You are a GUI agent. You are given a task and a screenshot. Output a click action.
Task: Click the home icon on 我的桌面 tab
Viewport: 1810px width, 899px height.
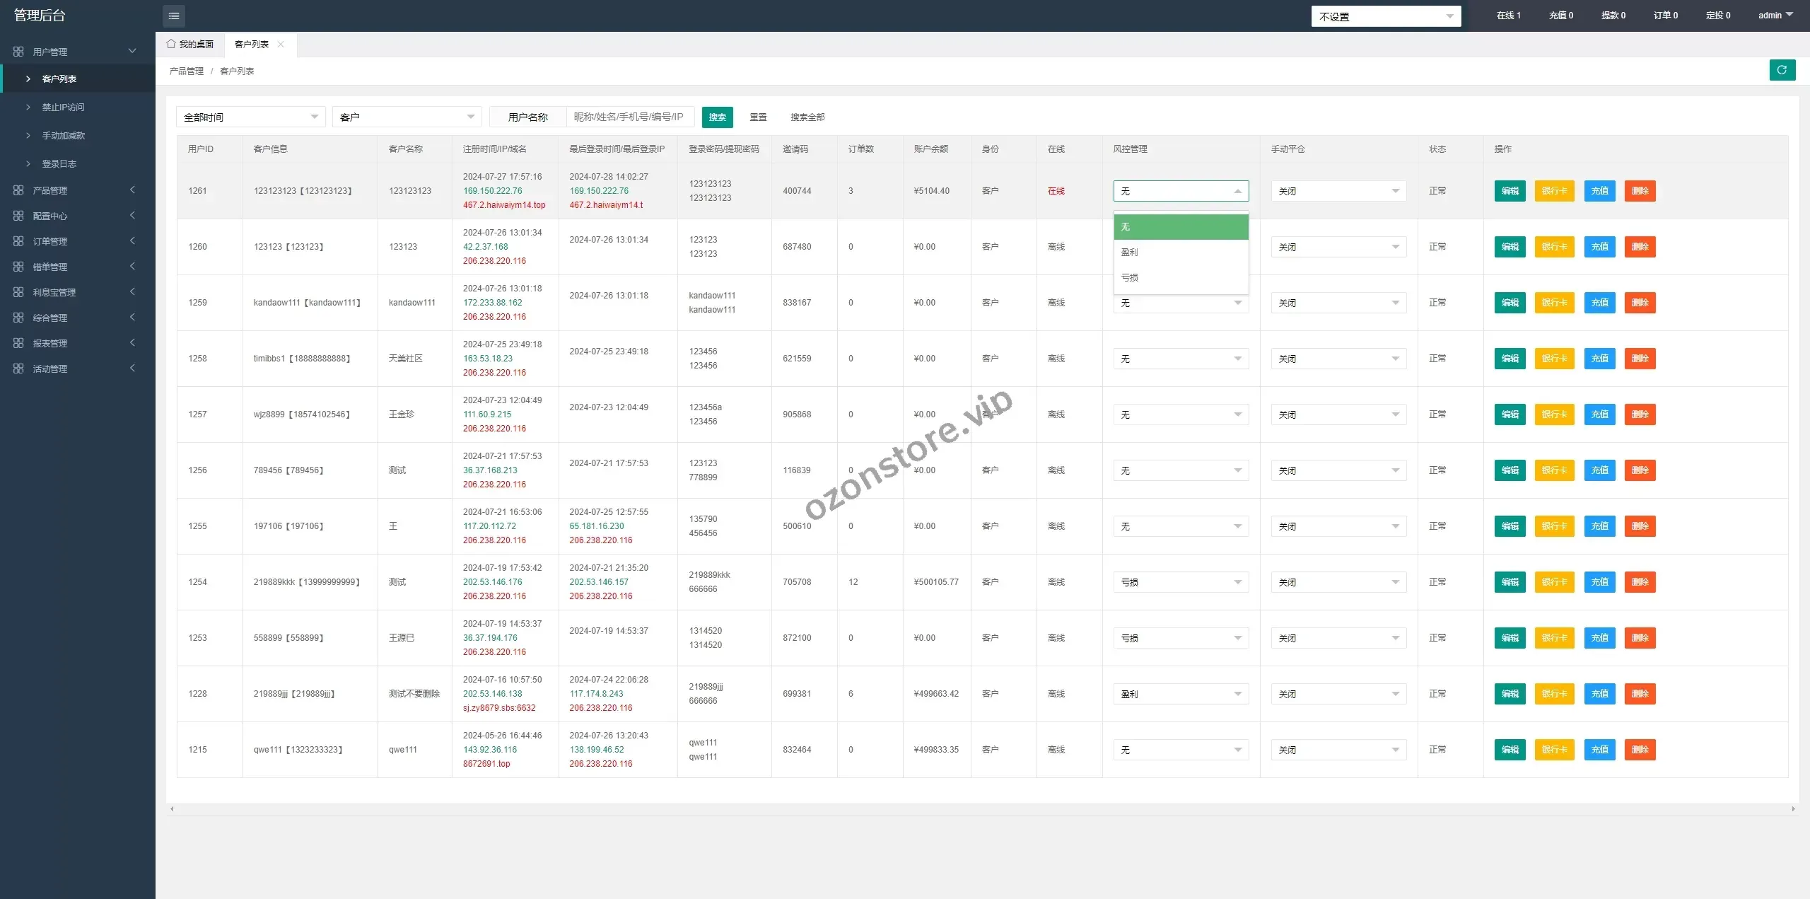click(171, 44)
